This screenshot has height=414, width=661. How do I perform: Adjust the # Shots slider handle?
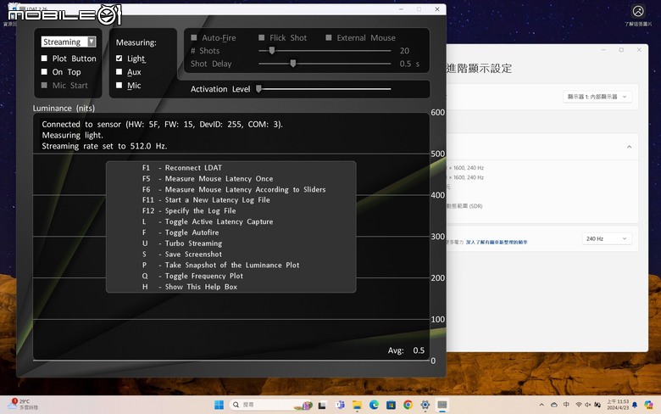(272, 51)
